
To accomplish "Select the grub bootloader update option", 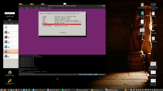I will [x=62, y=22].
